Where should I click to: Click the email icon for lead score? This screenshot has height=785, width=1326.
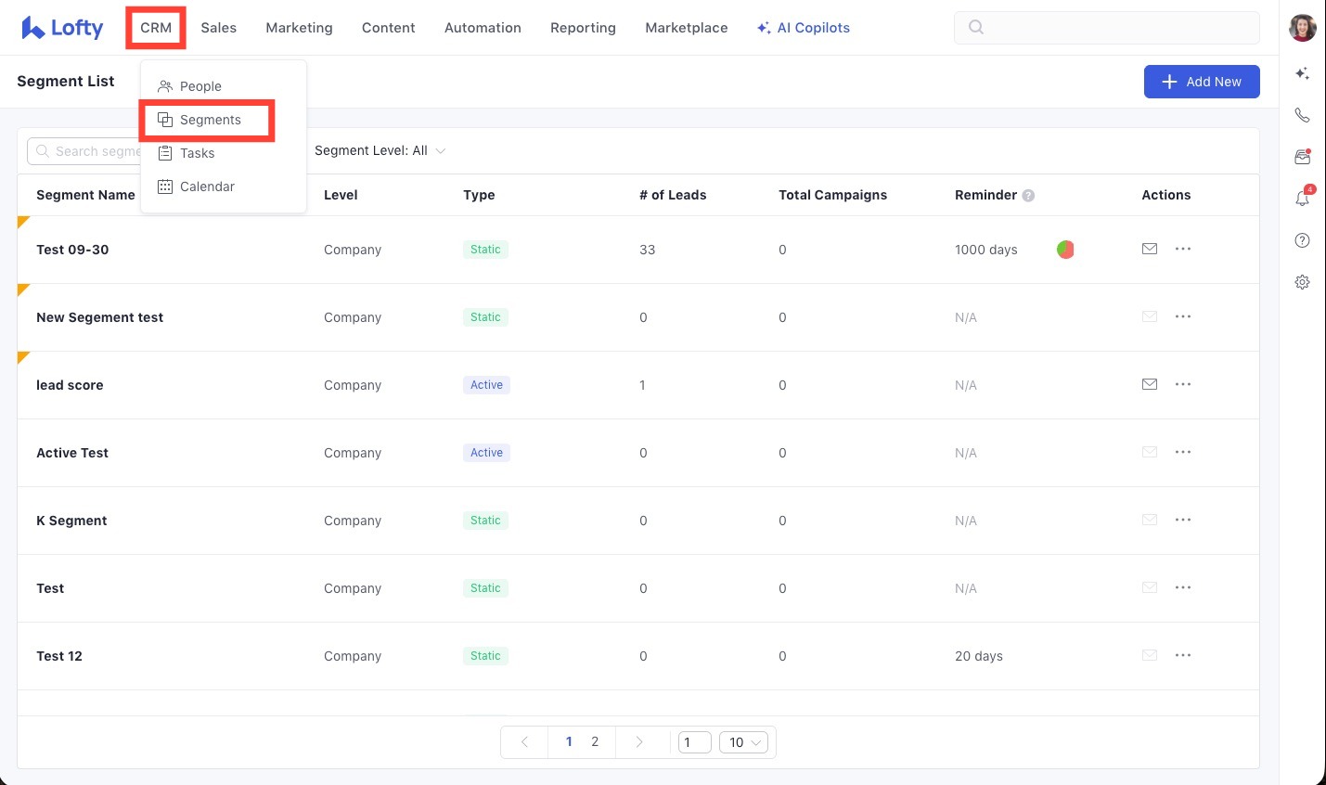coord(1150,384)
